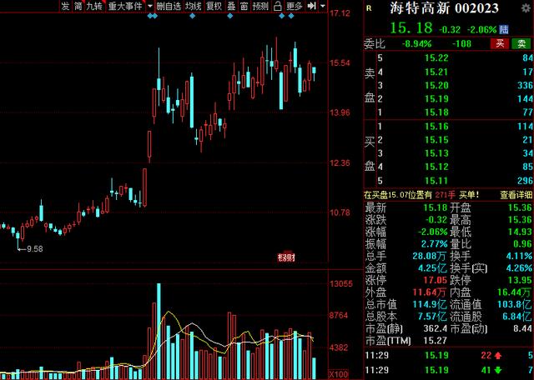The width and height of the screenshot is (534, 380).
Task: Click the 总市值 value 114.9亿
Action: coord(430,304)
